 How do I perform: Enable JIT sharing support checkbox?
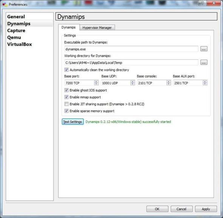(x=66, y=104)
